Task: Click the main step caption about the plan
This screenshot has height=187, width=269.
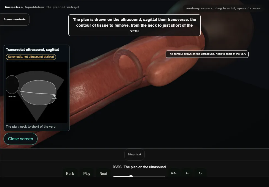Action: [134, 25]
